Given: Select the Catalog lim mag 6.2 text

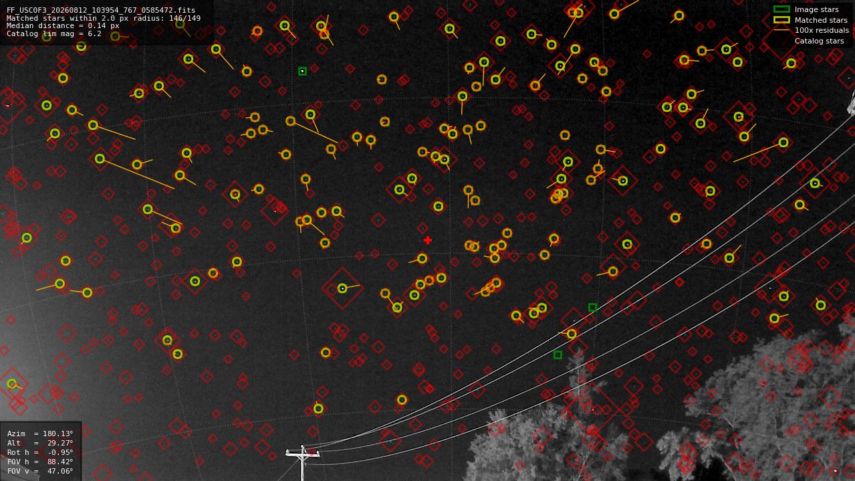Looking at the screenshot, I should pos(54,33).
